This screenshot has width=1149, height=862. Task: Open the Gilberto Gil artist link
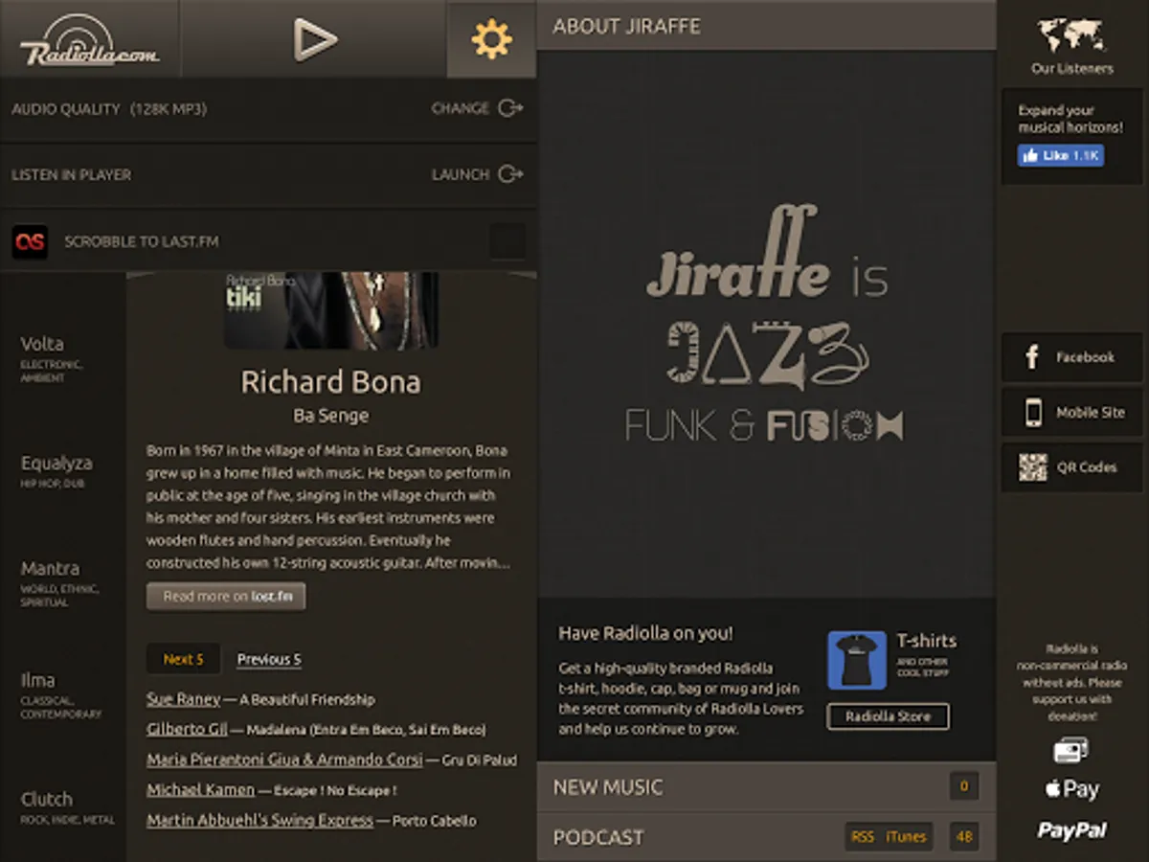(x=187, y=729)
